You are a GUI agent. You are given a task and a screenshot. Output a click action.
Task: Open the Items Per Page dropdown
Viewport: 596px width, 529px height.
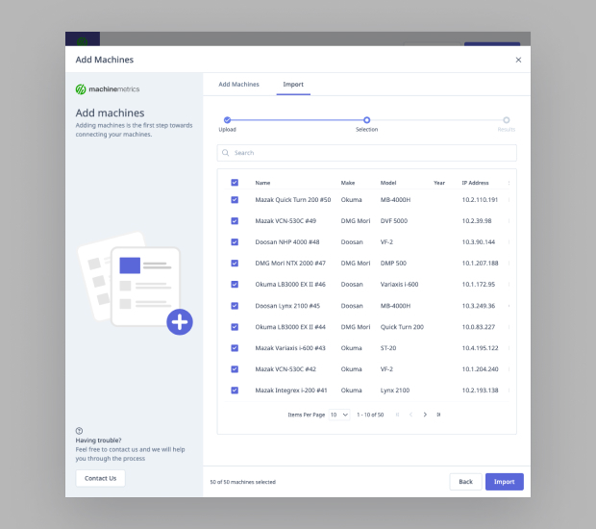click(x=339, y=415)
